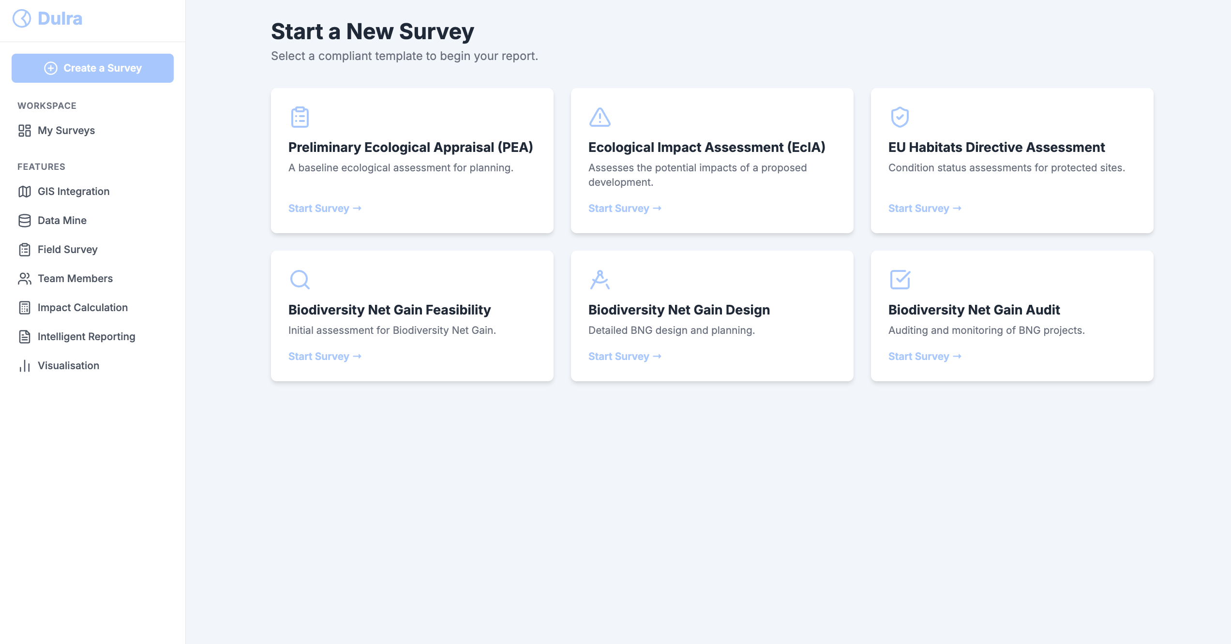1231x644 pixels.
Task: Click the compass icon on BNG Design card
Action: (600, 280)
